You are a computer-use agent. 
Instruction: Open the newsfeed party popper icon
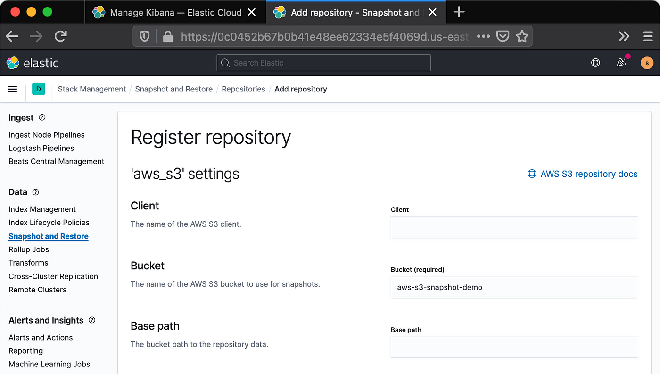click(622, 62)
